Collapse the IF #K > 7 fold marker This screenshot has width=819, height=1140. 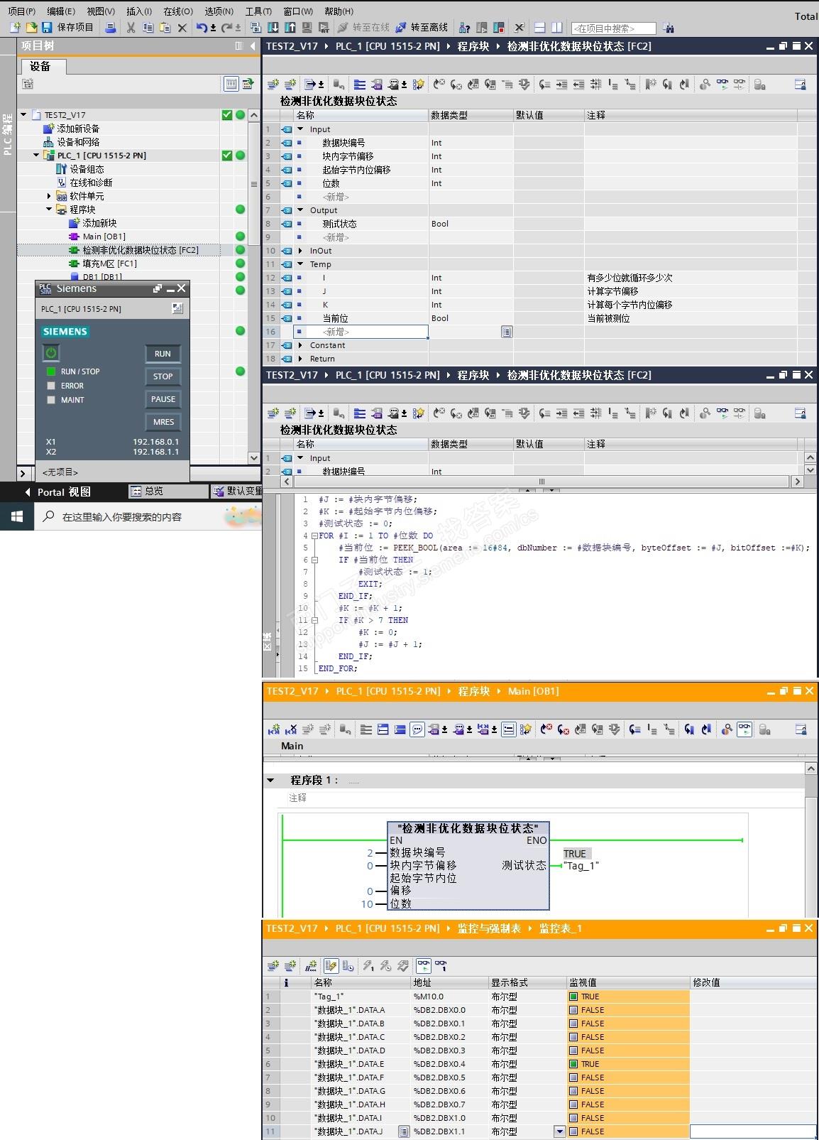tap(314, 620)
